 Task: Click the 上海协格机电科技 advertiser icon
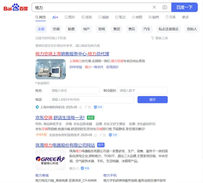pos(37,107)
